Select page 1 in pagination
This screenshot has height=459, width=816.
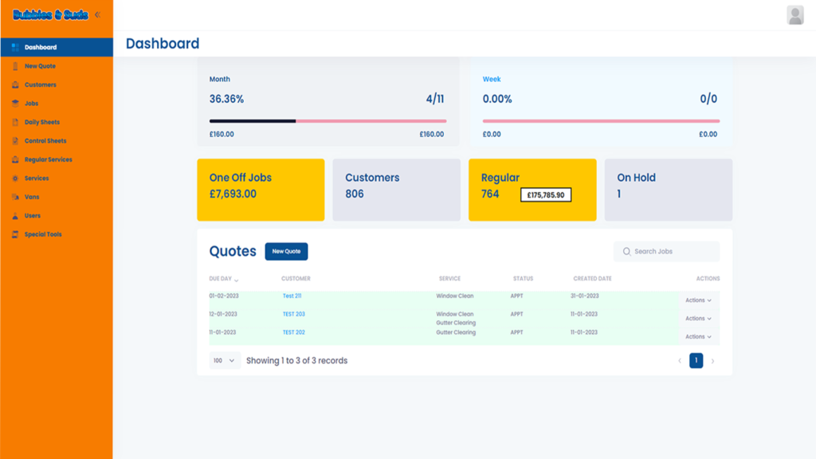[696, 360]
